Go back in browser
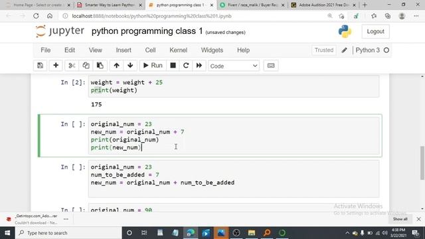This screenshot has height=239, width=425. click(9, 16)
